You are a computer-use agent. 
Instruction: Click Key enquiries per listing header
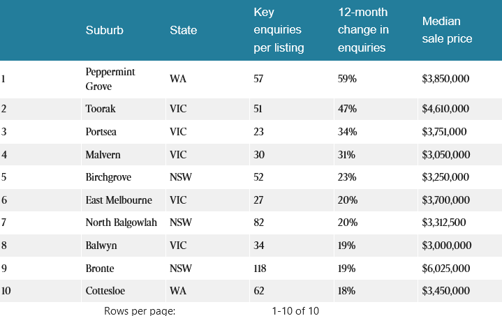click(279, 30)
